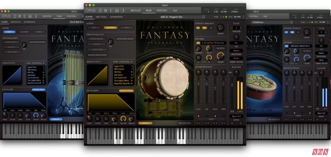
Task: Switch to the Browse tab in the left window
Action: 47,16
